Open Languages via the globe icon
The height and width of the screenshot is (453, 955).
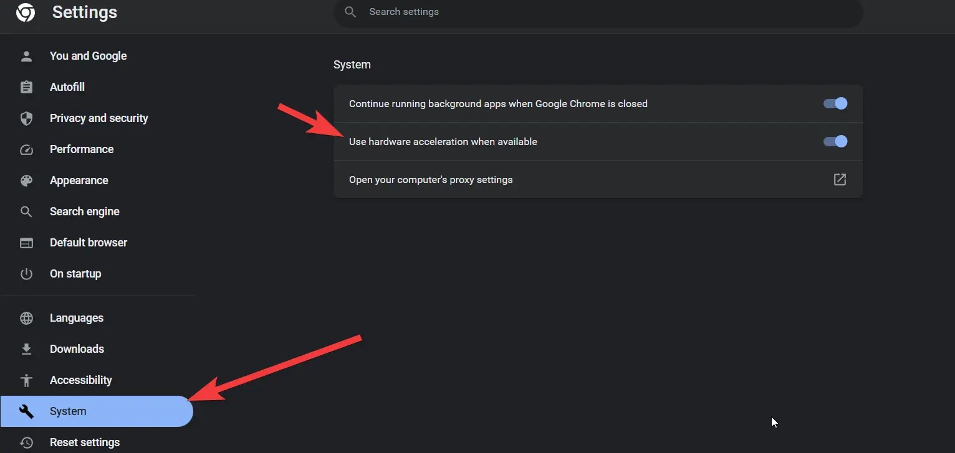[x=26, y=318]
